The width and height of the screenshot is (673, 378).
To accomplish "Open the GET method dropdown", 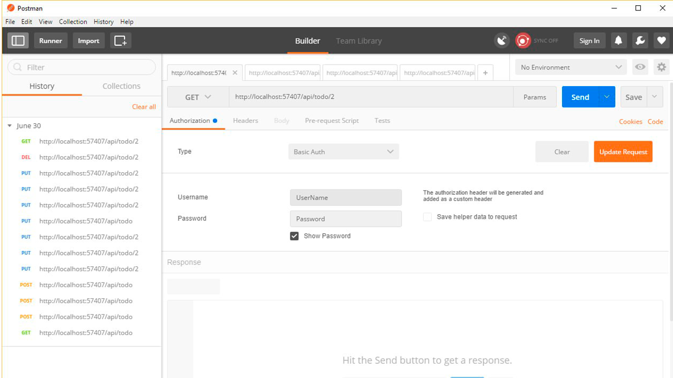I will pos(198,97).
